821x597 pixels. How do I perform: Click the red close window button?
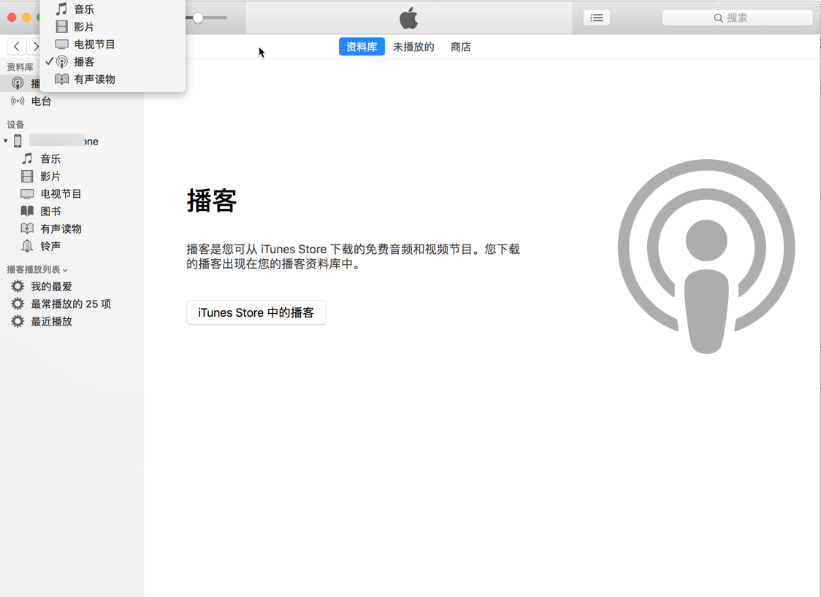(x=12, y=18)
